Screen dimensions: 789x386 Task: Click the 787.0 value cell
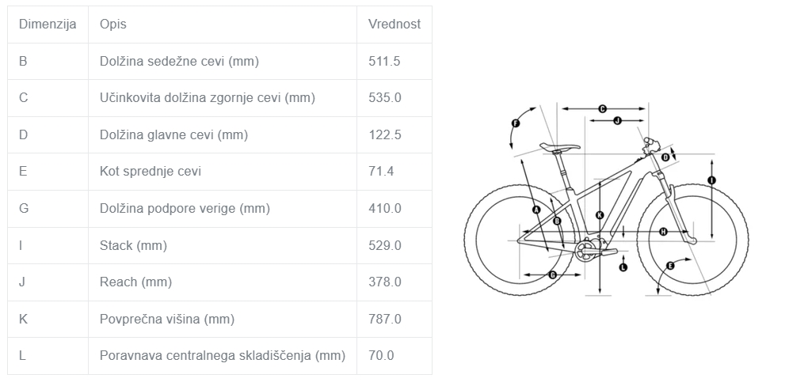point(394,319)
